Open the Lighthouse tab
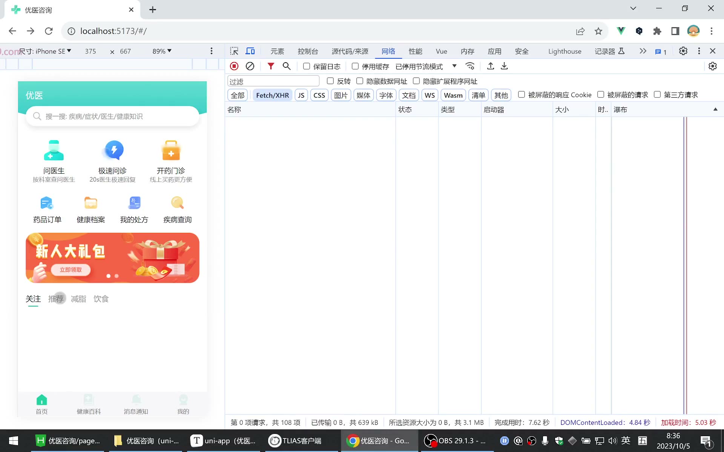The image size is (724, 452). (x=564, y=51)
